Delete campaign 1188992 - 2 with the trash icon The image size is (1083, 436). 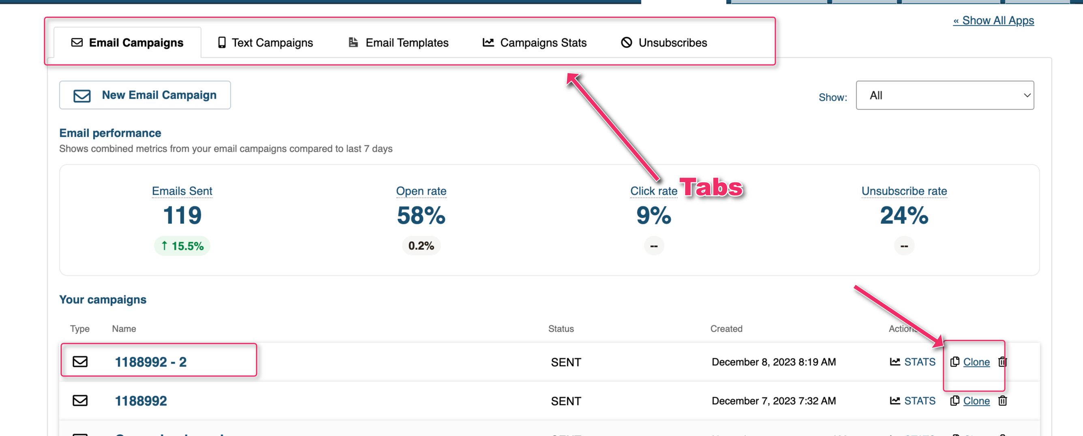pyautogui.click(x=1002, y=361)
